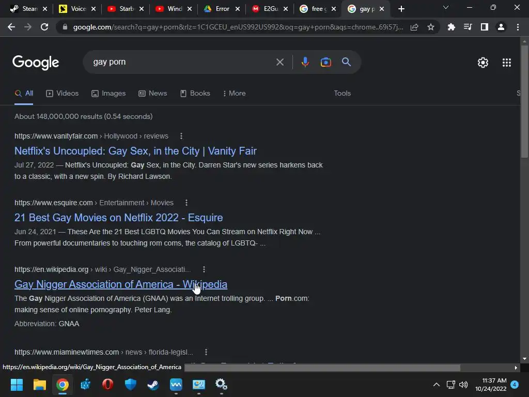The width and height of the screenshot is (529, 397).
Task: Switch to the Steam browser tab
Action: [25, 9]
